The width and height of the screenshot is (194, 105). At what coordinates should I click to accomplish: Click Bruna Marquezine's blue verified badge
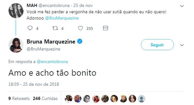pyautogui.click(x=80, y=41)
